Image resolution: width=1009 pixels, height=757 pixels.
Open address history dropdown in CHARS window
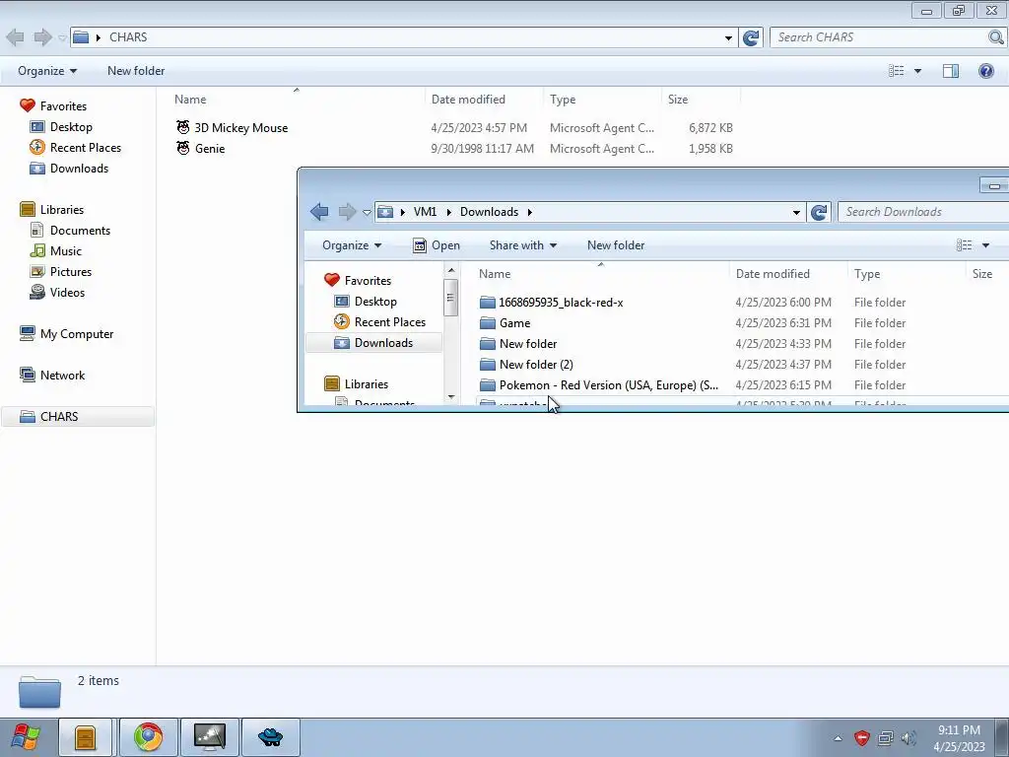pyautogui.click(x=728, y=37)
